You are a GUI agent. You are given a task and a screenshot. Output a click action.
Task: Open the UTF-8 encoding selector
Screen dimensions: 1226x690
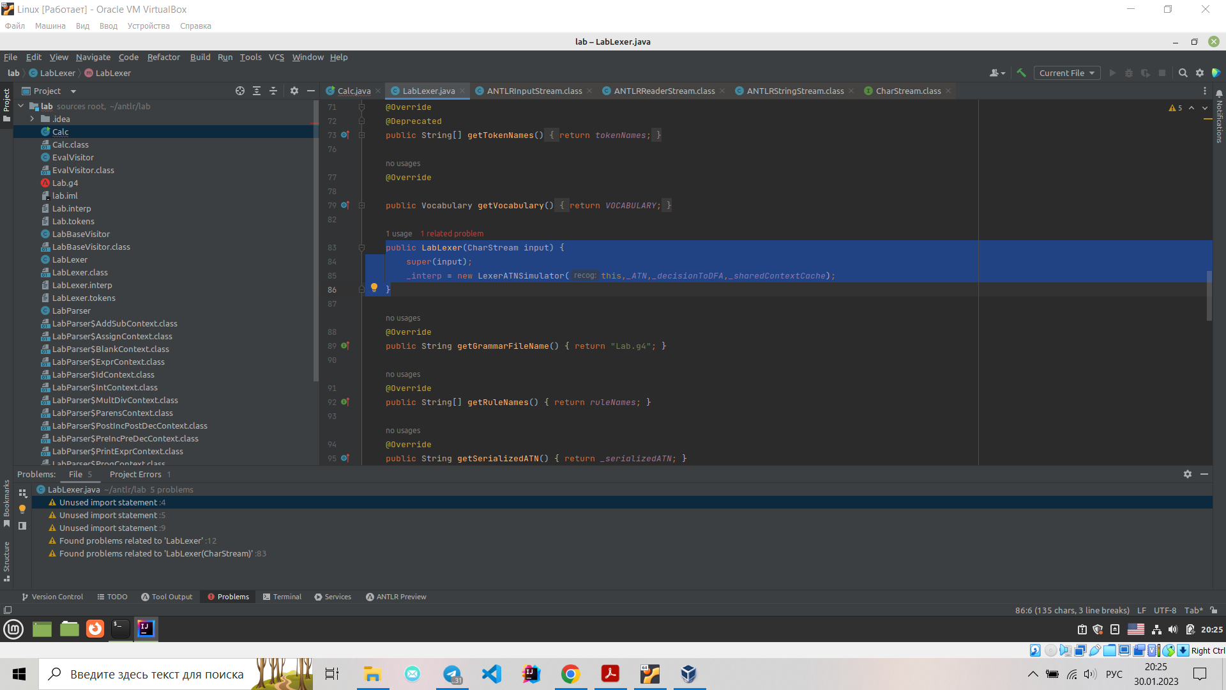pyautogui.click(x=1165, y=610)
